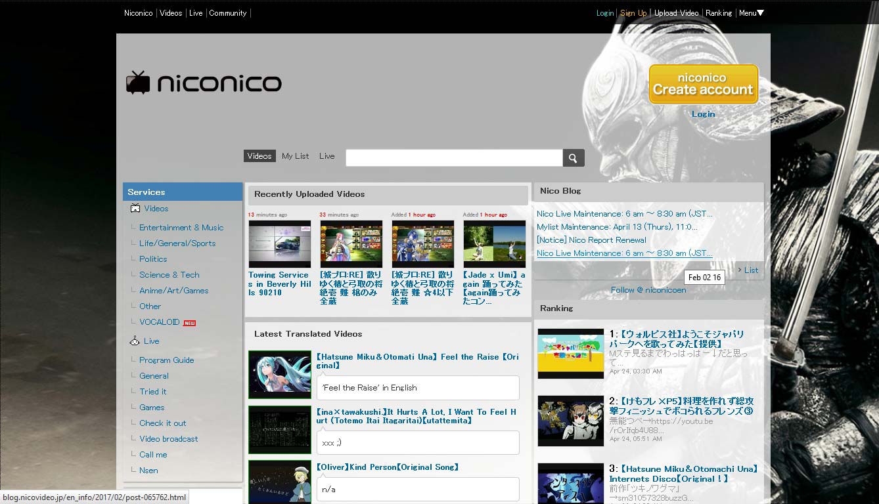Open ranking number 1 video thumbnail
This screenshot has height=504, width=879.
pos(571,354)
